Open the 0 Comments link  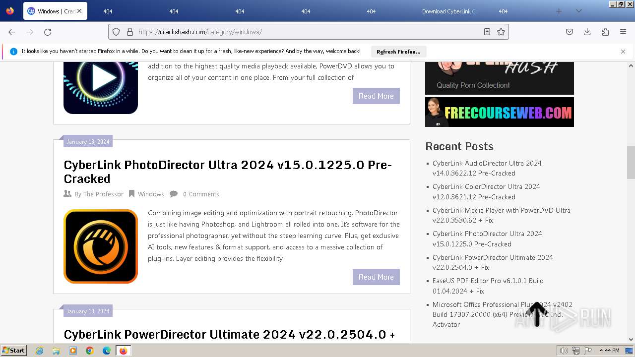click(x=201, y=194)
